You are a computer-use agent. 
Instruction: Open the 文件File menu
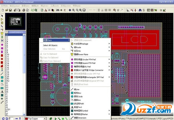coord(4,6)
